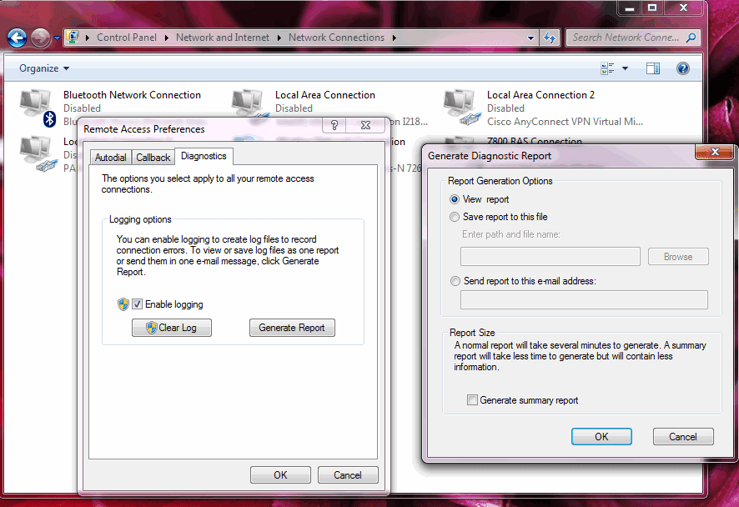Open the address bar history dropdown
739x507 pixels.
pos(530,38)
